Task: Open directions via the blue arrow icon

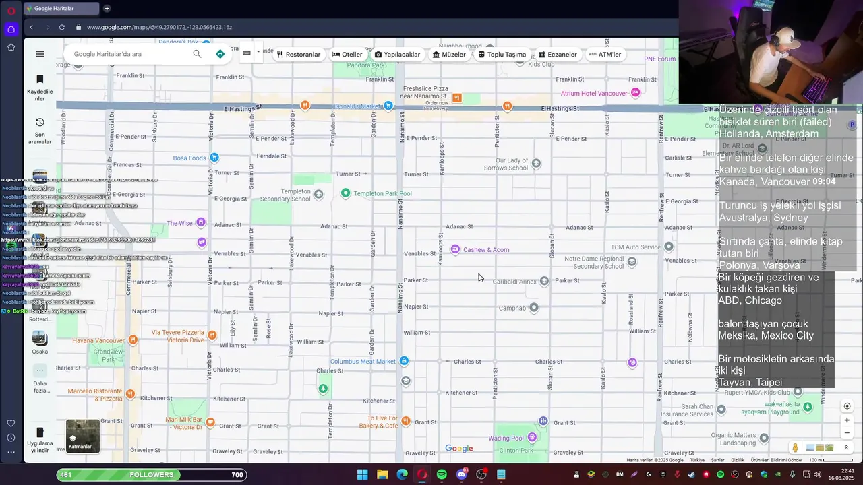Action: (220, 54)
